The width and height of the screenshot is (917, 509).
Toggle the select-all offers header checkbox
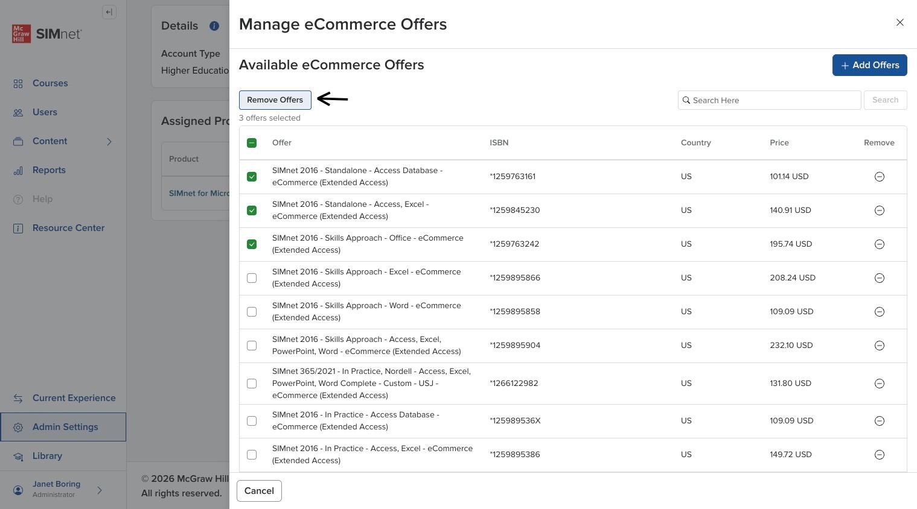coord(252,143)
